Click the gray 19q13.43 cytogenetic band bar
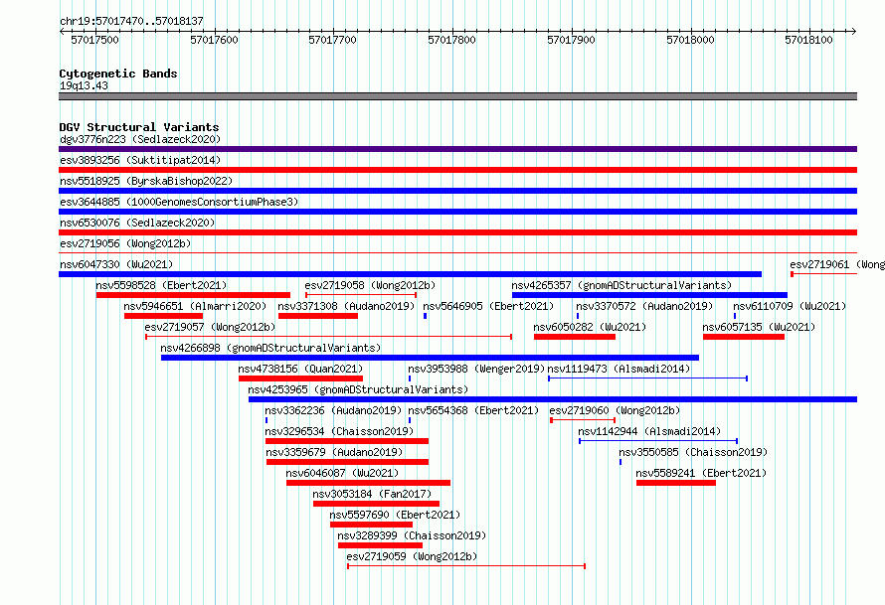The width and height of the screenshot is (885, 605). [x=457, y=96]
